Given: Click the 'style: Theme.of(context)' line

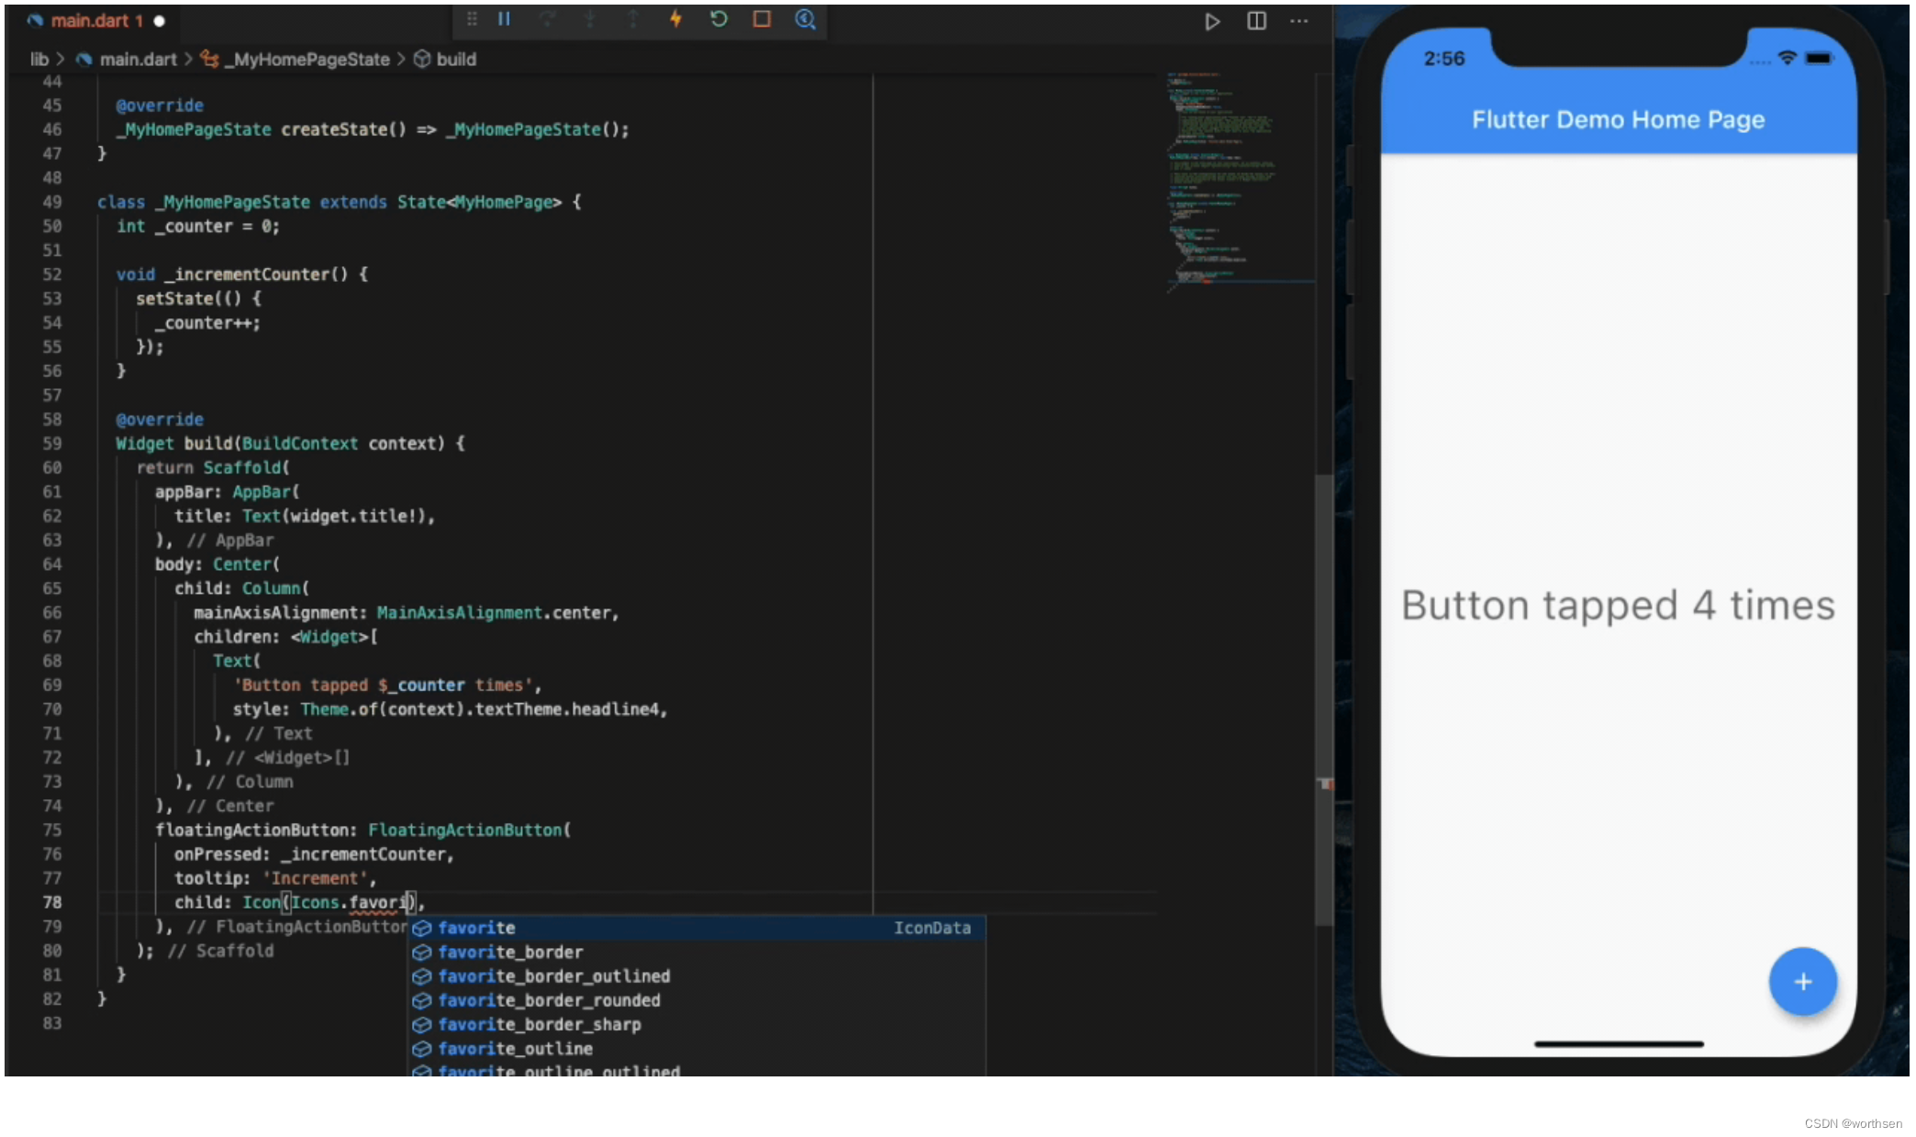Looking at the screenshot, I should 450,709.
